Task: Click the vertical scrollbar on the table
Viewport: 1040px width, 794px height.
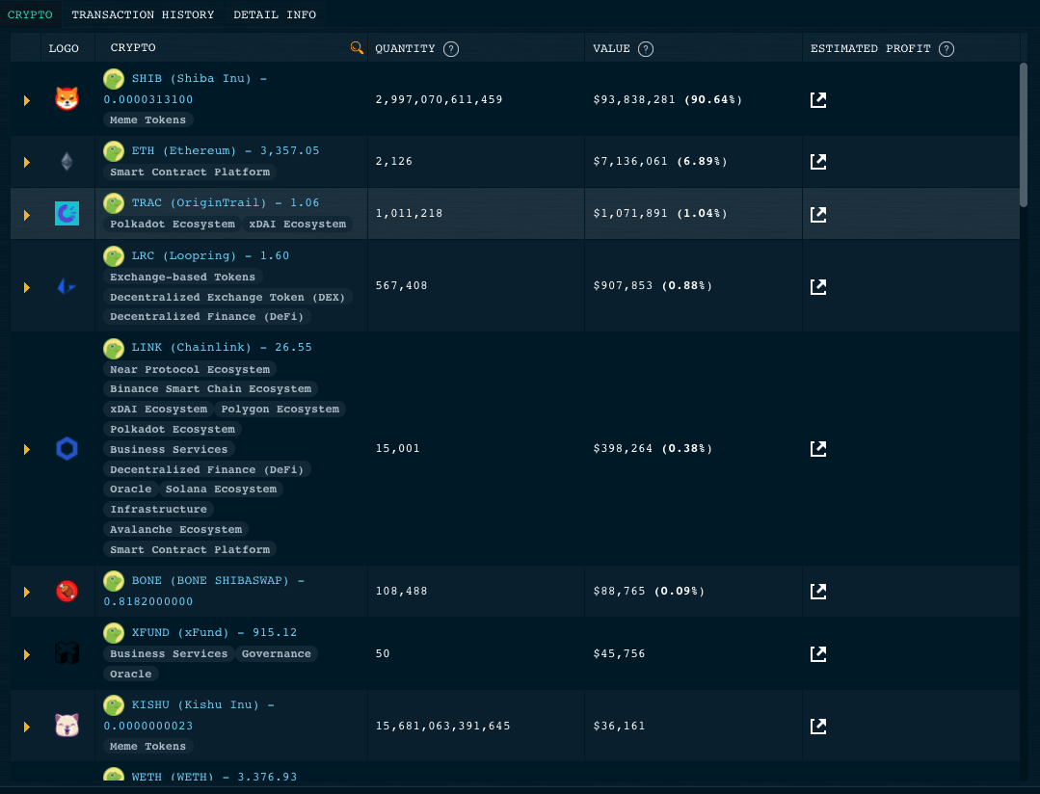Action: coord(1024,135)
